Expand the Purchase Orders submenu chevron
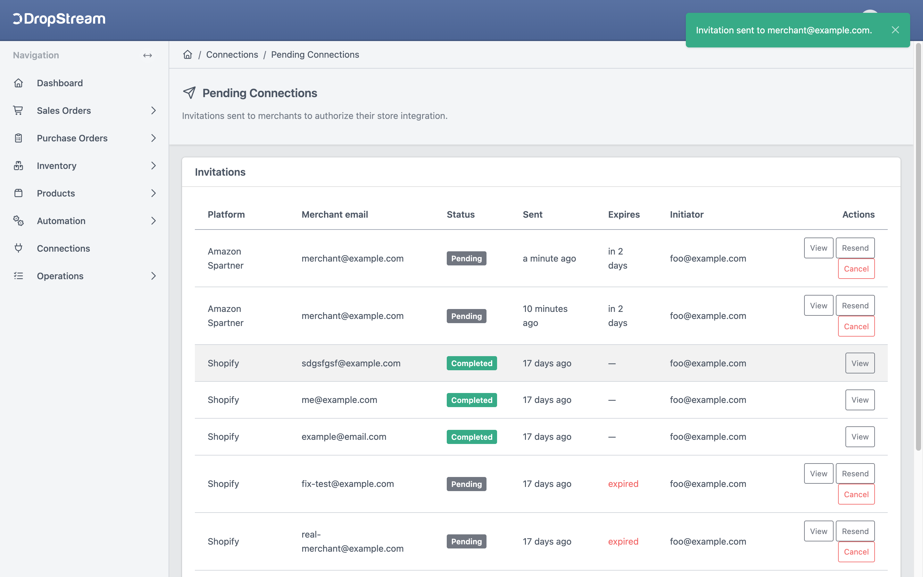Screen dimensions: 923x577 153,138
